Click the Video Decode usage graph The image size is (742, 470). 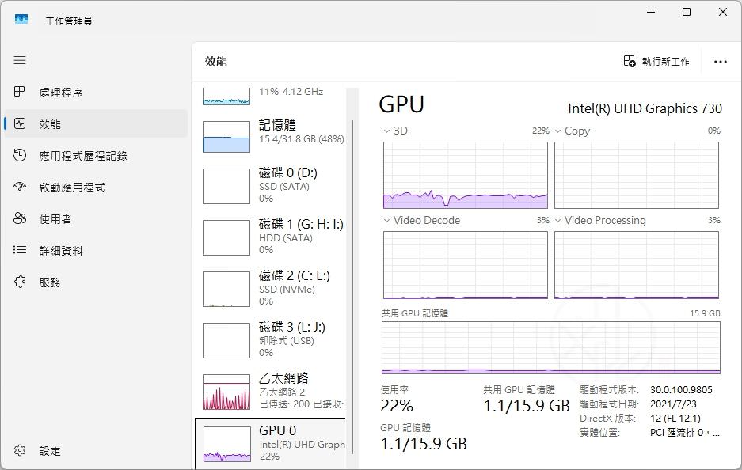tap(465, 265)
